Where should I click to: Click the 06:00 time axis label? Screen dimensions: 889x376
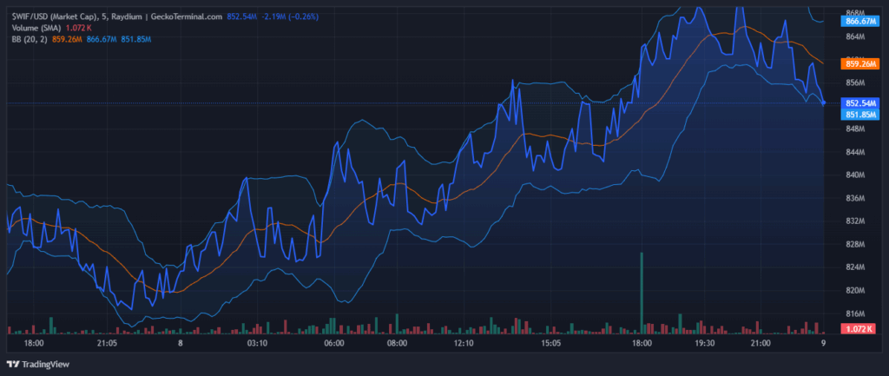[x=335, y=343]
